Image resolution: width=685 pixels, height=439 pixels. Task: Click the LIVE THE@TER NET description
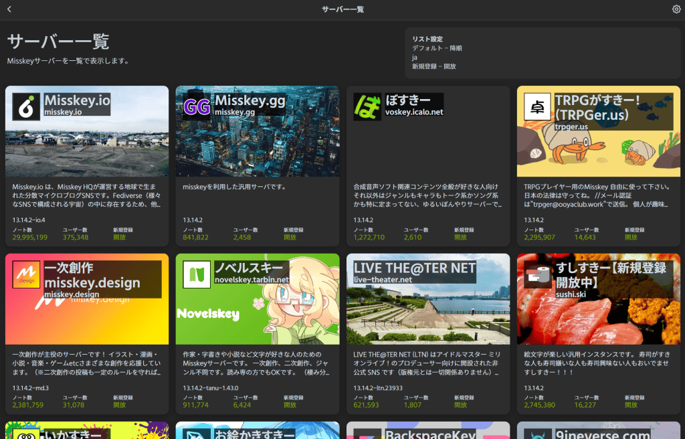click(x=427, y=363)
